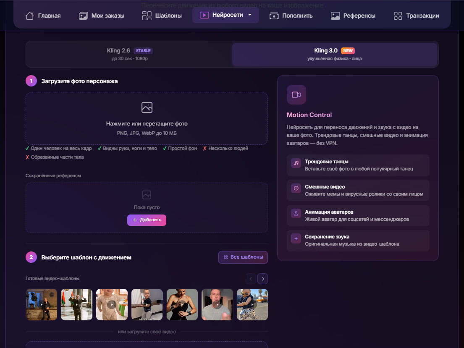
Task: Go to next video templates with right arrow
Action: 263,279
